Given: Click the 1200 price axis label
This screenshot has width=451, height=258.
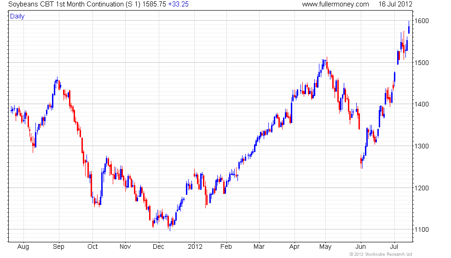Looking at the screenshot, I should (422, 188).
